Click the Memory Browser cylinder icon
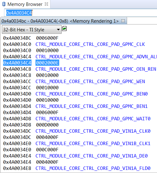This screenshot has height=173, width=157. (4, 4)
